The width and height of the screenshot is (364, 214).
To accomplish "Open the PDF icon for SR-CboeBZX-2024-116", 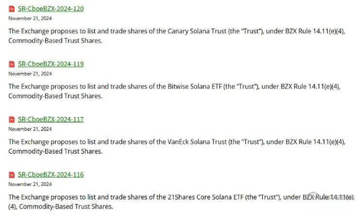I will click(12, 175).
